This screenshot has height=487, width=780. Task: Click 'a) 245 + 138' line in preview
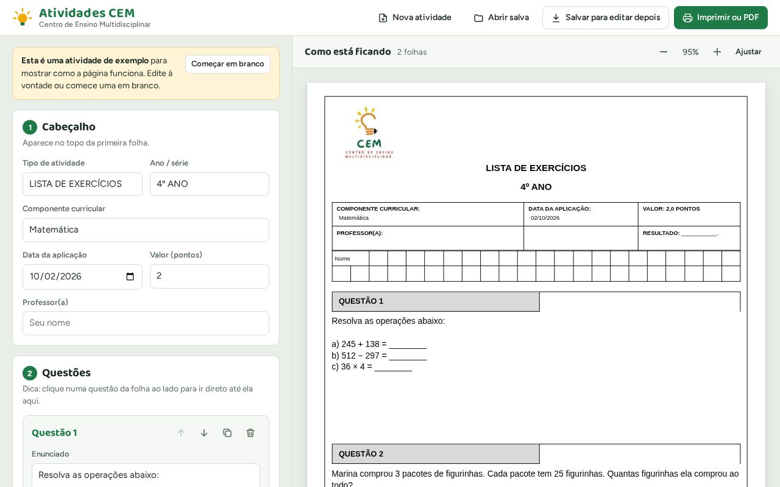click(379, 344)
